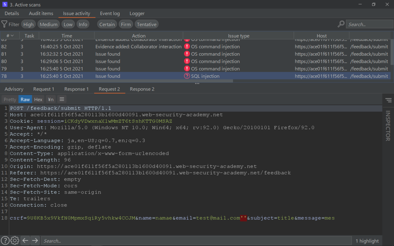Switch to Raw view
Image resolution: width=394 pixels, height=246 pixels.
pyautogui.click(x=25, y=99)
